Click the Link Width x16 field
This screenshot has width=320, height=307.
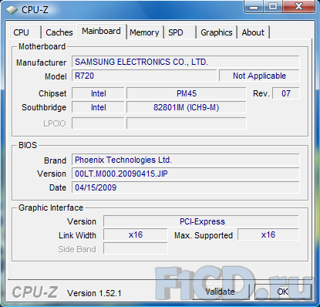pyautogui.click(x=136, y=234)
